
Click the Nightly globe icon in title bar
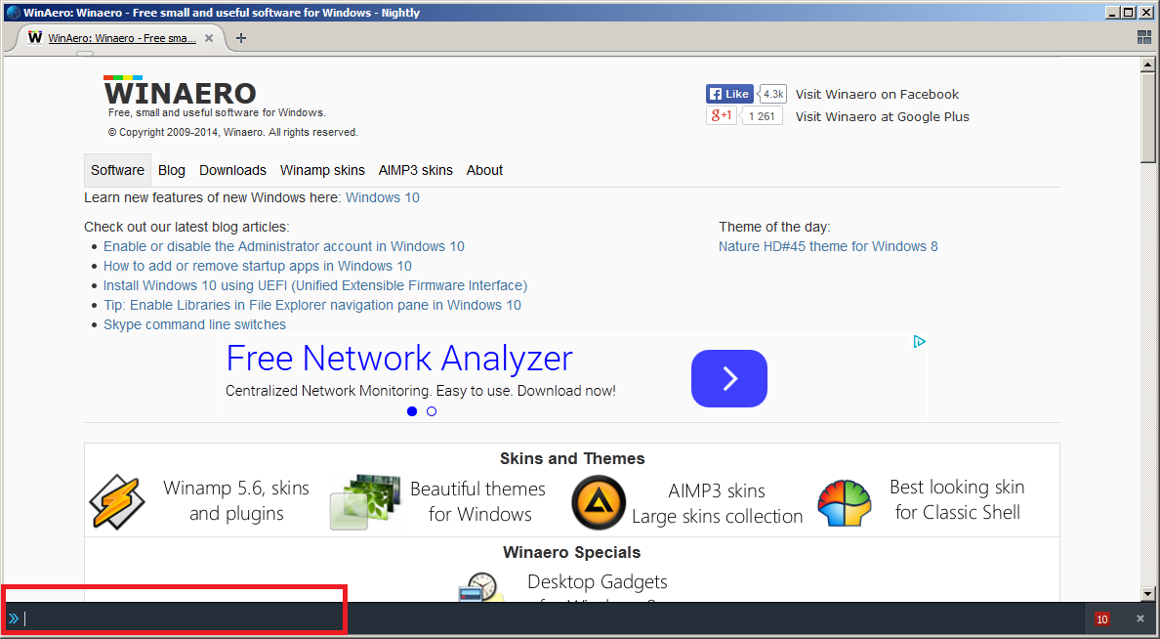click(13, 12)
